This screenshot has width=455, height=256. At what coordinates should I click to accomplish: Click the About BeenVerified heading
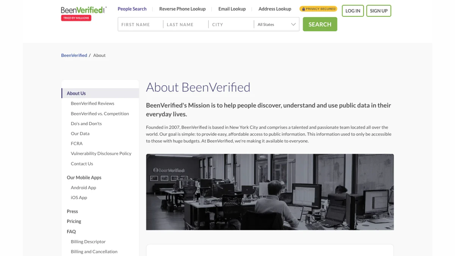coord(198,87)
